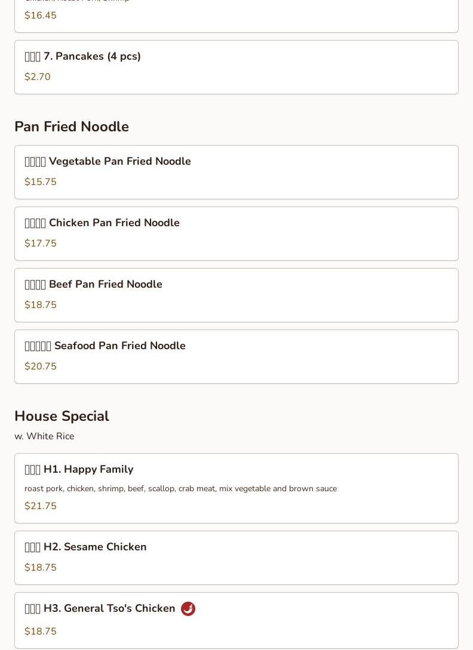The height and width of the screenshot is (650, 473).
Task: Click the Happy Family ingredients description
Action: pos(180,489)
